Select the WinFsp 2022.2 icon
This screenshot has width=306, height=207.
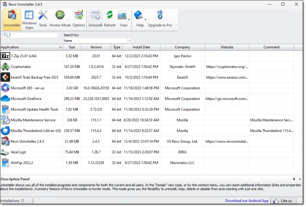[x=5, y=163]
